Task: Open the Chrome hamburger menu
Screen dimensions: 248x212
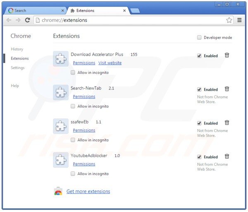Action: [x=239, y=20]
